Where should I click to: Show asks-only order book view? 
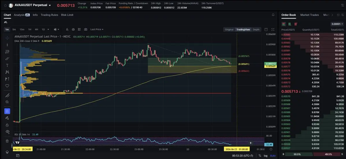[296, 24]
